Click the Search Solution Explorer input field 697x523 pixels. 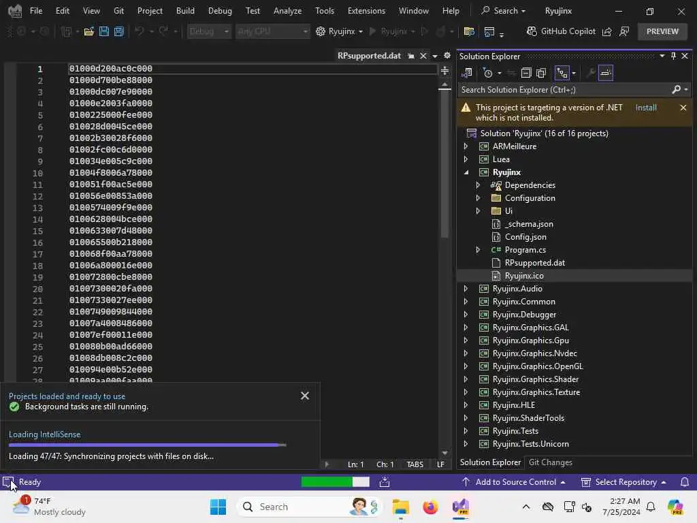click(x=564, y=90)
